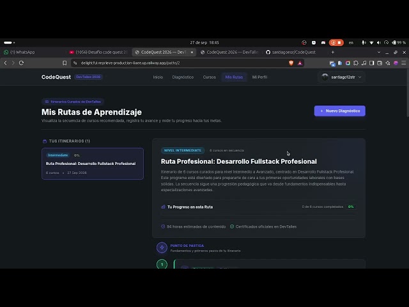Click the music note media icon
This screenshot has width=409, height=307.
click(364, 63)
